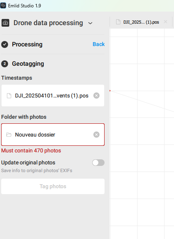Click the Processing step checkmark icon
The image size is (174, 239).
point(5,44)
